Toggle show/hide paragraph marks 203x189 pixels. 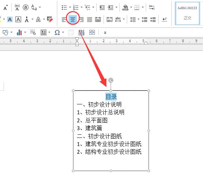164,19
